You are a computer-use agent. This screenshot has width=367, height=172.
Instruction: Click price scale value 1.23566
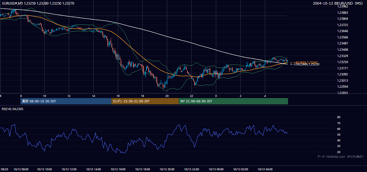[343, 37]
